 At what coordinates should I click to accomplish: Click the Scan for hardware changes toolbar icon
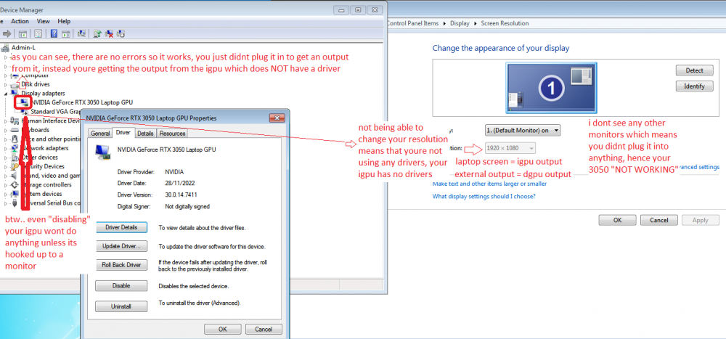click(81, 33)
